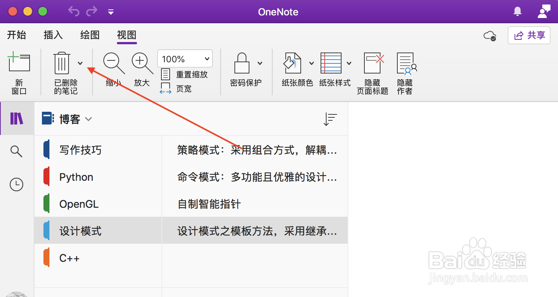Select the 视图 ribbon tab
The image size is (558, 297).
point(127,35)
